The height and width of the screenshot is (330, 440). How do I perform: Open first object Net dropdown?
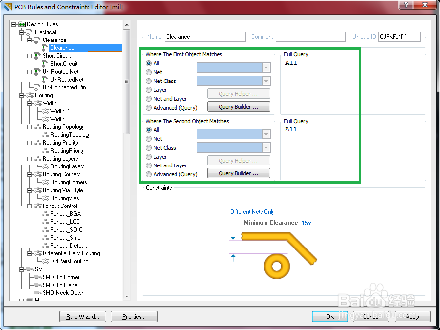coord(266,68)
